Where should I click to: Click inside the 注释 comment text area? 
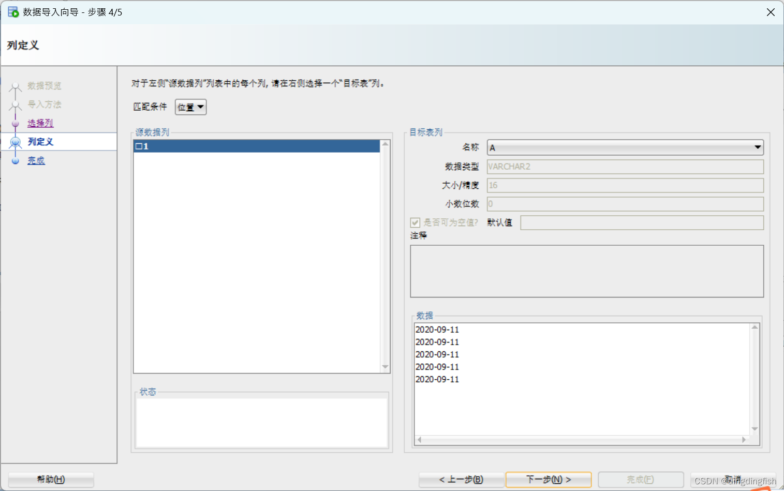[x=587, y=271]
